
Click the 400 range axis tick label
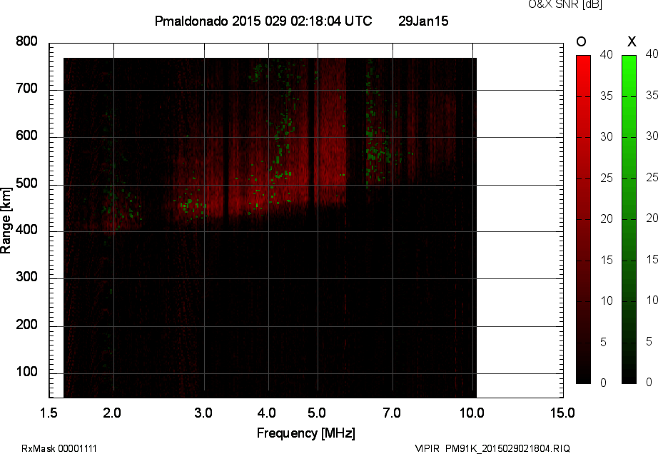[27, 230]
